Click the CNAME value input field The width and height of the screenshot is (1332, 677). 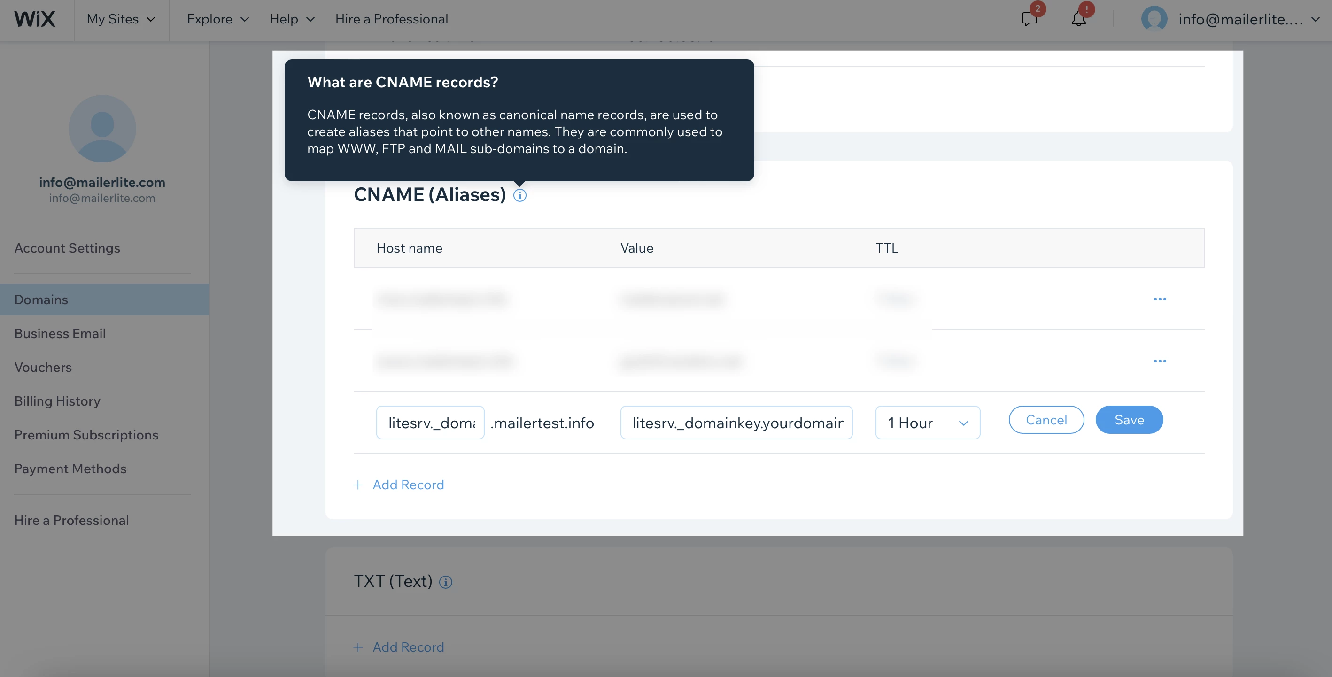pos(736,423)
